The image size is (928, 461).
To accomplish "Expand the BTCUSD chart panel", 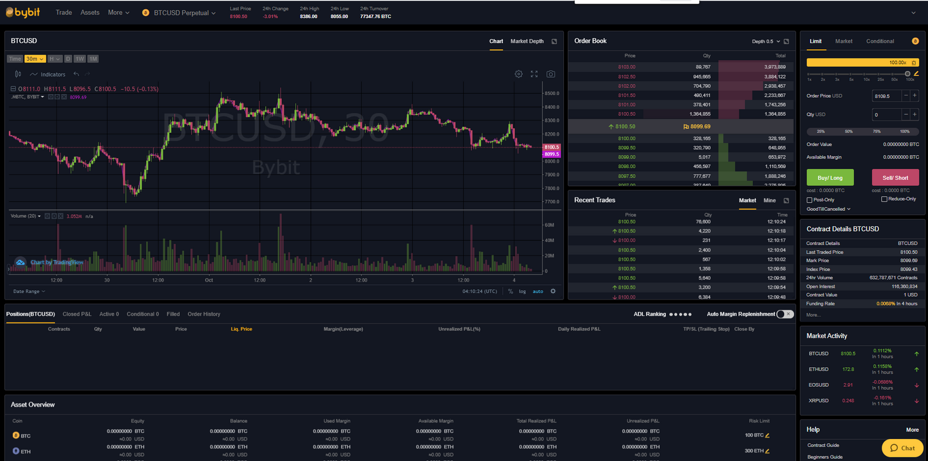I will click(x=554, y=41).
